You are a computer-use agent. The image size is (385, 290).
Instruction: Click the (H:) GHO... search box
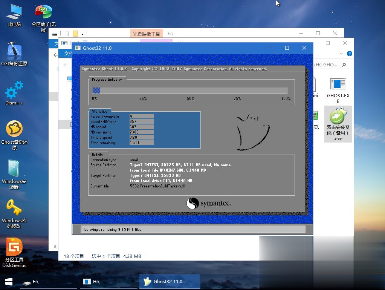click(x=332, y=65)
